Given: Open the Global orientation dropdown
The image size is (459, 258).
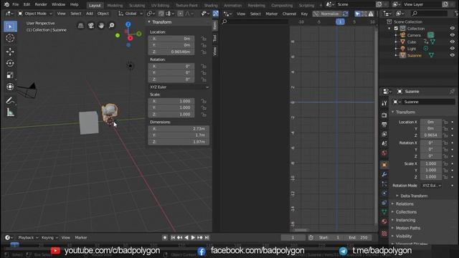Looking at the screenshot, I should coord(131,14).
